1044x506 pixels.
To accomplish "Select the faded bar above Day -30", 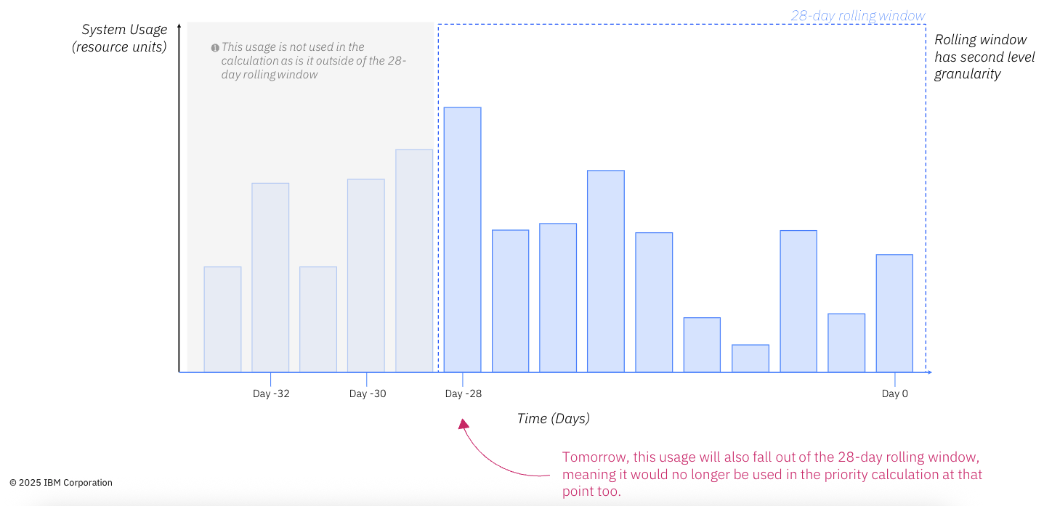I will (366, 275).
